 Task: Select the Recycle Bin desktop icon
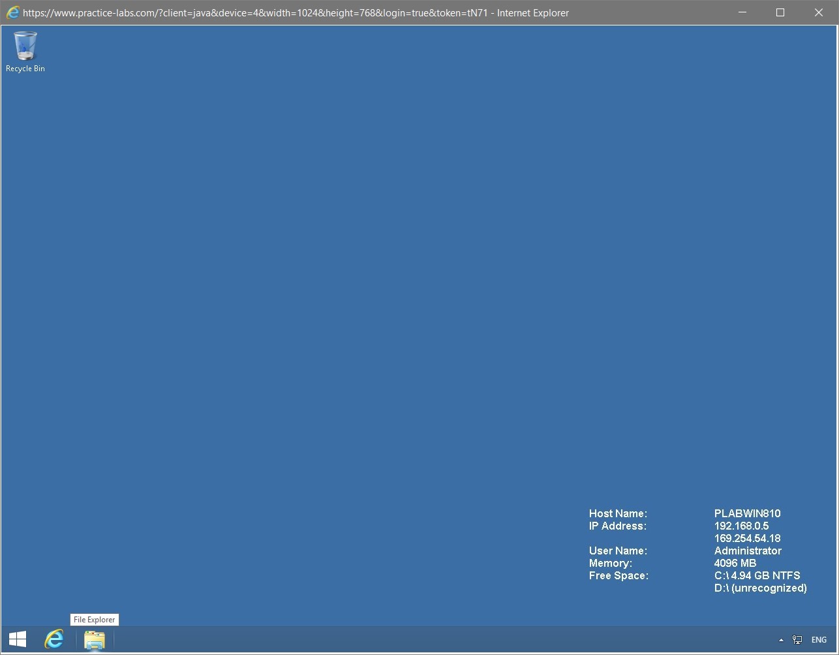coord(25,46)
